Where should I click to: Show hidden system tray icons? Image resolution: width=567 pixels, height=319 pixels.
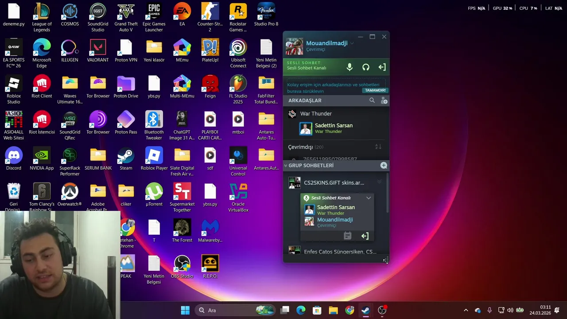[x=466, y=310]
